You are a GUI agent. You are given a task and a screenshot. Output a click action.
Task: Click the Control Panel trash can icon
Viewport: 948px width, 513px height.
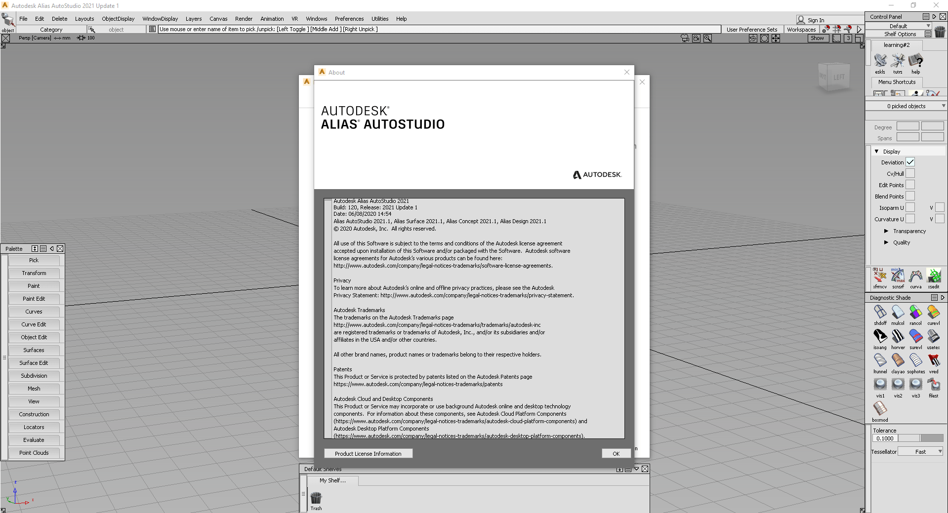point(940,32)
